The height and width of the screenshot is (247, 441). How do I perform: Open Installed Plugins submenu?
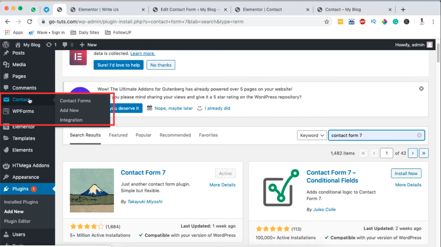[21, 202]
